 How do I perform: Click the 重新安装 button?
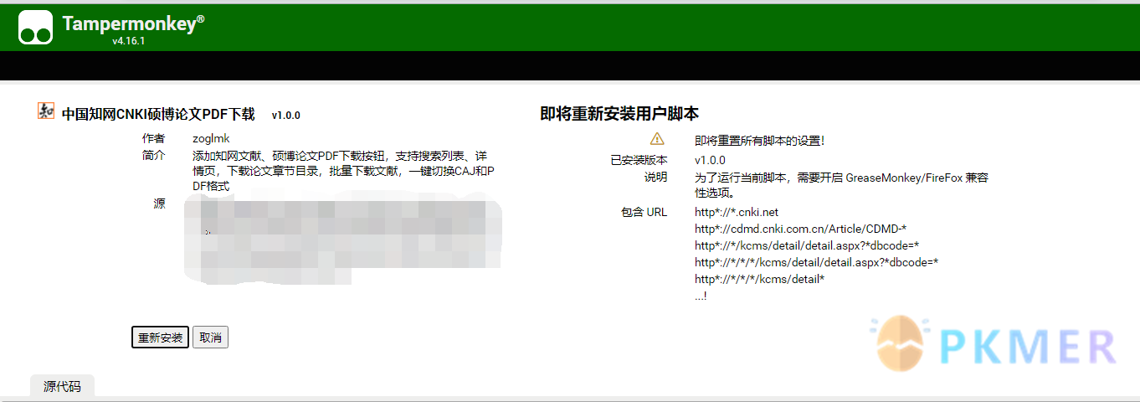(160, 338)
